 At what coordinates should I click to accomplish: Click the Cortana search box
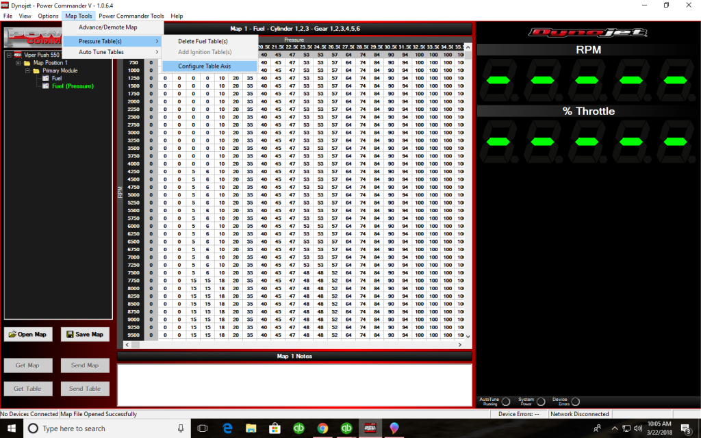[x=106, y=428]
